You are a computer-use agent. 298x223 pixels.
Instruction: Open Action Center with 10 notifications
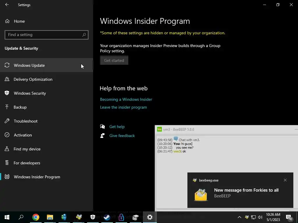(289, 217)
